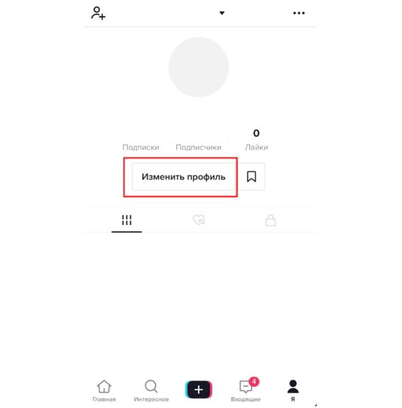Click the Изменить профиль button
The width and height of the screenshot is (402, 408).
(x=184, y=177)
